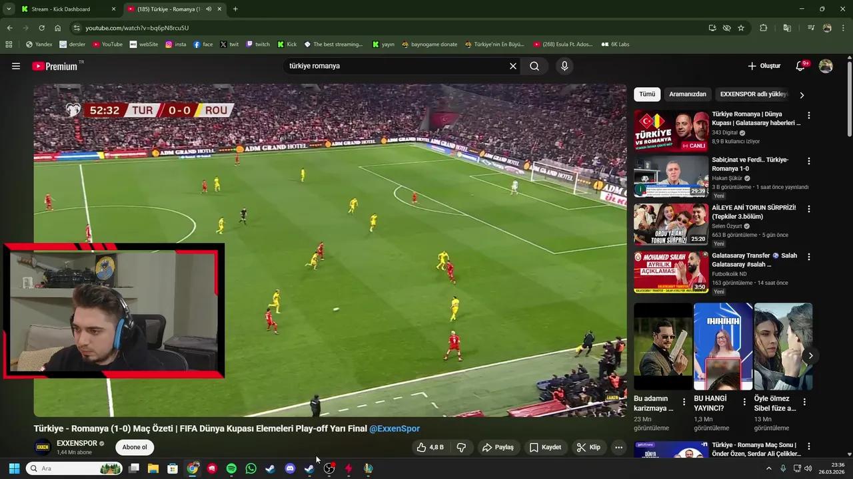The width and height of the screenshot is (853, 479).
Task: Open Spotify from the taskbar
Action: 231,468
